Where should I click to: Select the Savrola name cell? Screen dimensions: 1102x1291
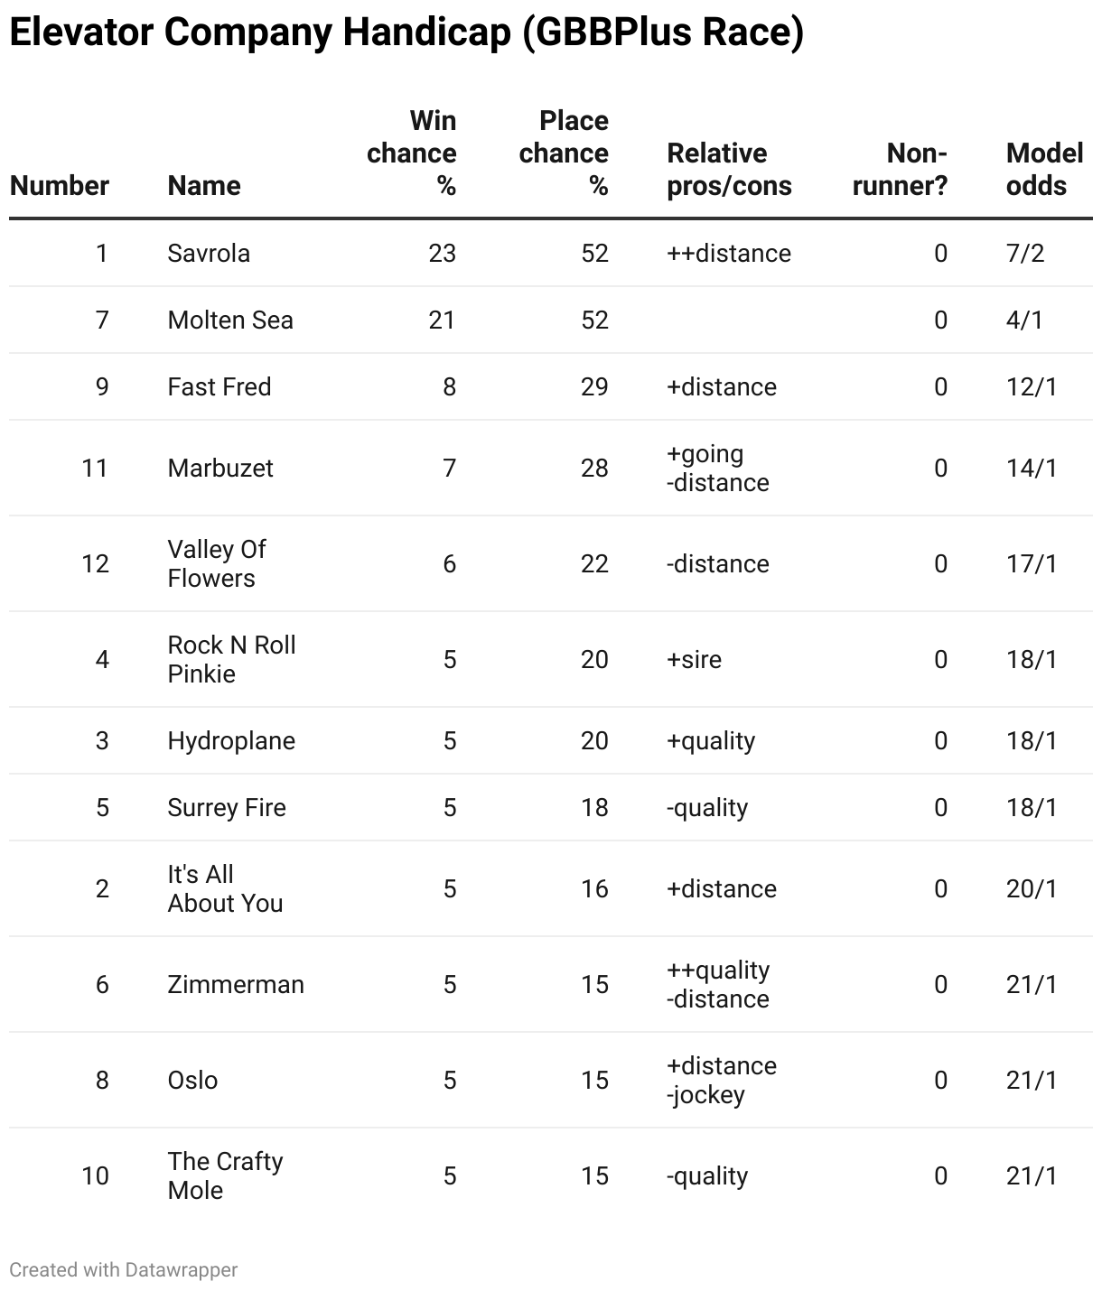pyautogui.click(x=209, y=254)
